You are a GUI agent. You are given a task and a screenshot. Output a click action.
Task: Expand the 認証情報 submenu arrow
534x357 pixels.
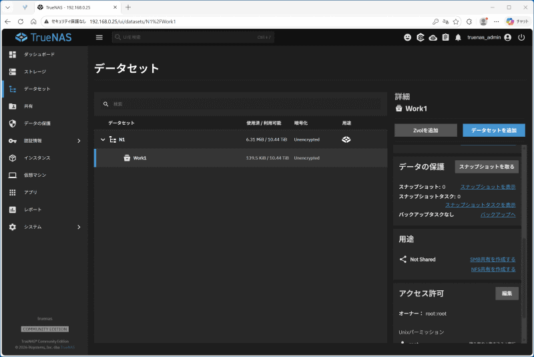pyautogui.click(x=79, y=141)
